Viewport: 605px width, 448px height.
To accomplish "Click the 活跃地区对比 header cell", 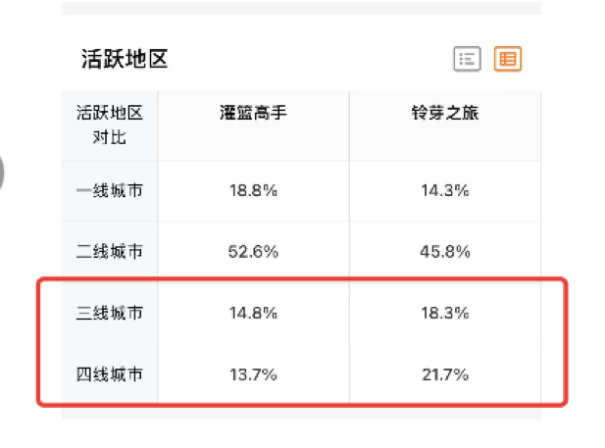I will tap(110, 124).
